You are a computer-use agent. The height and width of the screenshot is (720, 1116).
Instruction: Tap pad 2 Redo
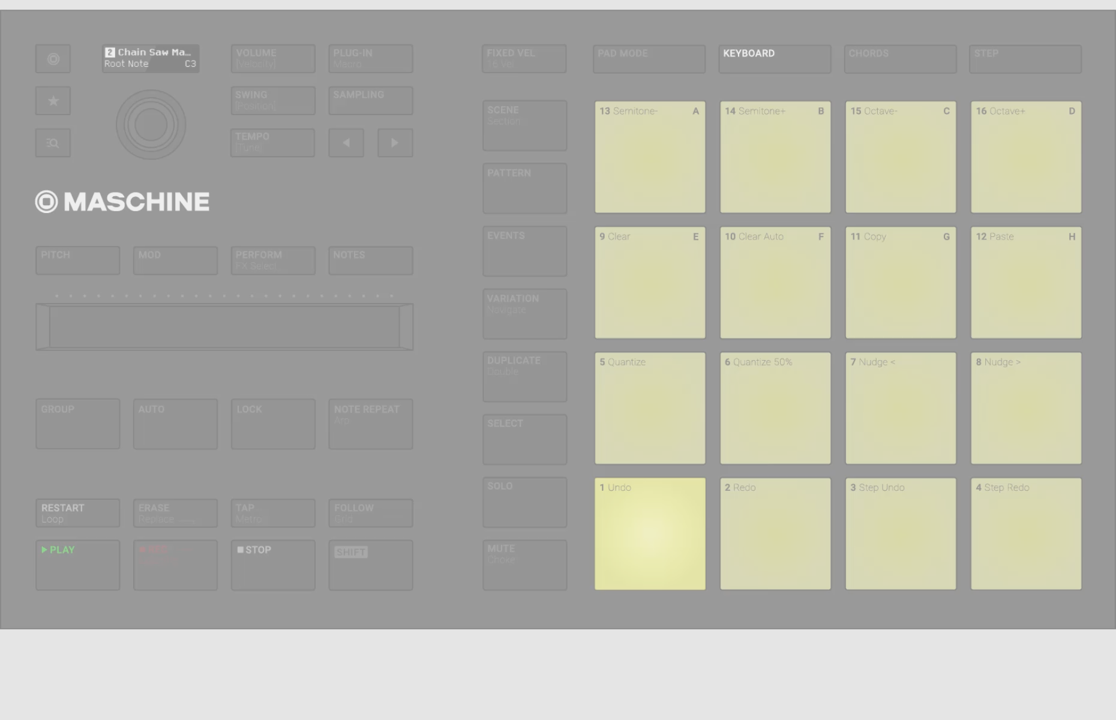click(775, 534)
